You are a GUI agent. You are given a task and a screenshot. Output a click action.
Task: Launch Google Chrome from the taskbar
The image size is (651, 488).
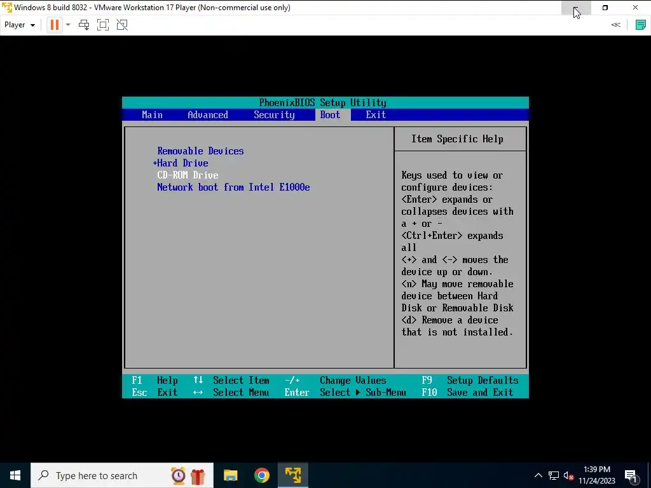pyautogui.click(x=261, y=475)
